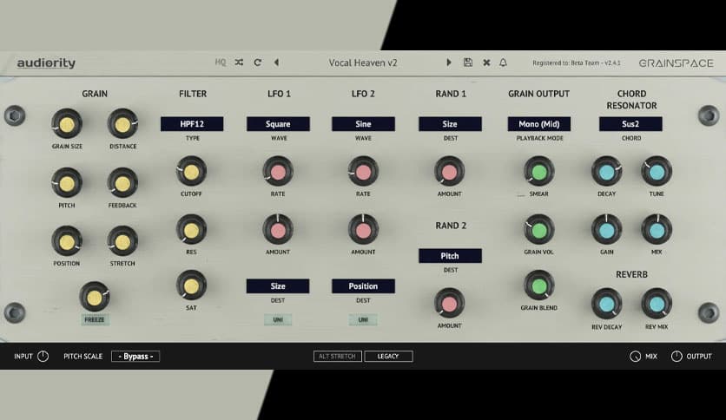Open LFO 1 destination Size dropdown

click(278, 286)
